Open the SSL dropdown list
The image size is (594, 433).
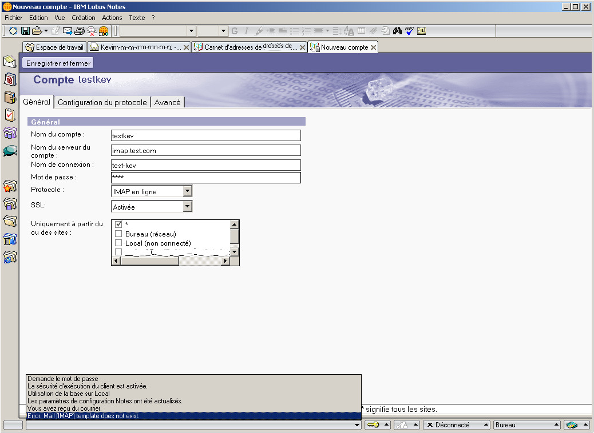(x=187, y=207)
